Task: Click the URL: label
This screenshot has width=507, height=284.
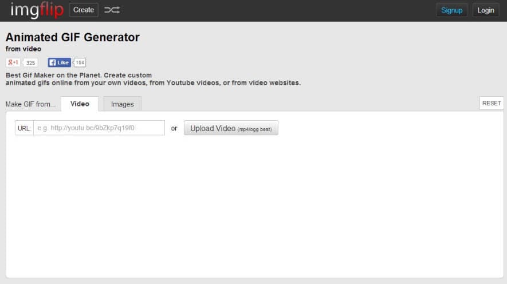Action: pos(24,128)
